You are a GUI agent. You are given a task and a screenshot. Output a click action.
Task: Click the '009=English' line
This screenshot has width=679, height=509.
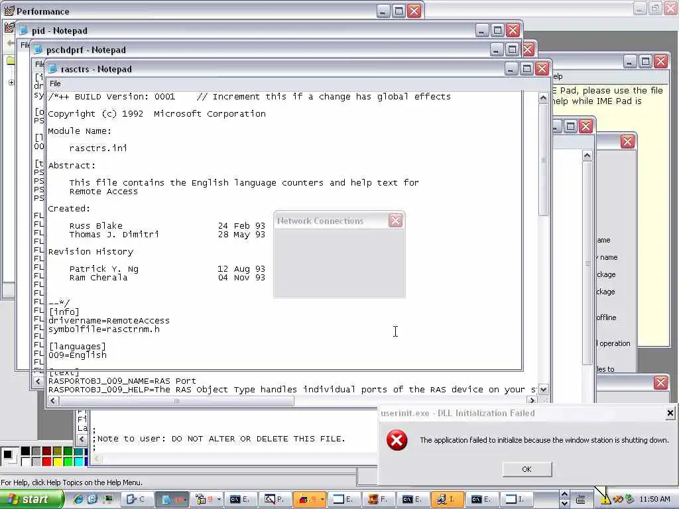(78, 355)
